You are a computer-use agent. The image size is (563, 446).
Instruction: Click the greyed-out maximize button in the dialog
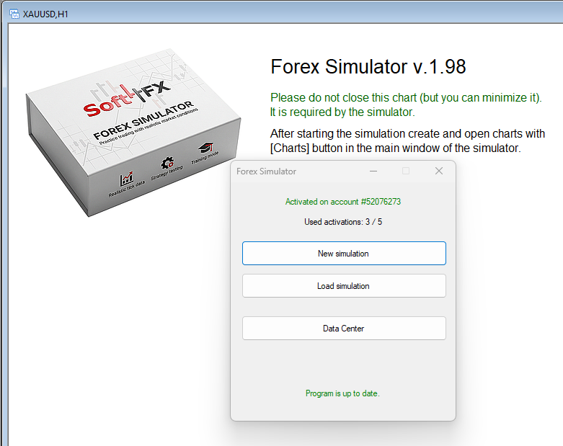point(406,171)
